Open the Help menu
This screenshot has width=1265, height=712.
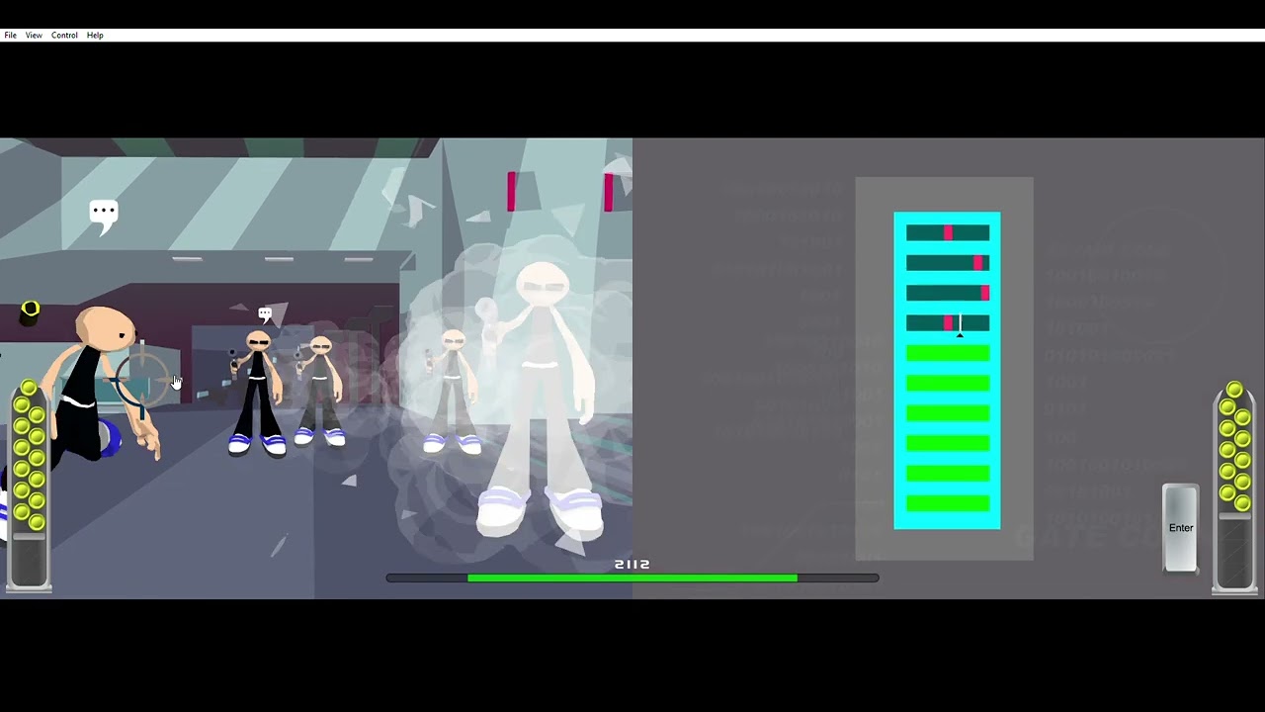coord(95,36)
